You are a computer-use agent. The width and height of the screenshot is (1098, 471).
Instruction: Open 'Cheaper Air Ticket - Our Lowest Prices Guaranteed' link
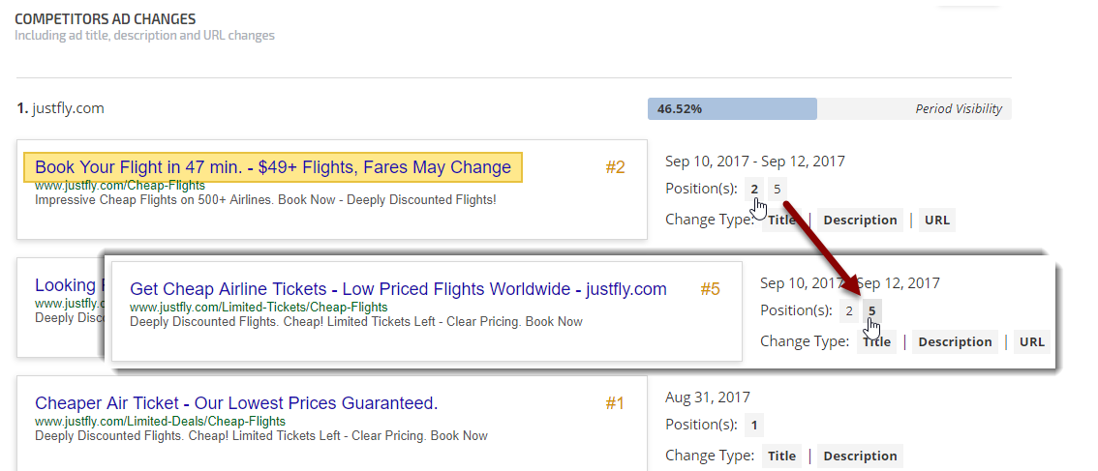point(236,403)
